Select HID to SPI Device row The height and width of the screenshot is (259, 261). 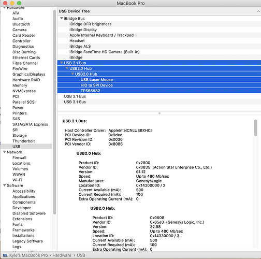pyautogui.click(x=159, y=85)
